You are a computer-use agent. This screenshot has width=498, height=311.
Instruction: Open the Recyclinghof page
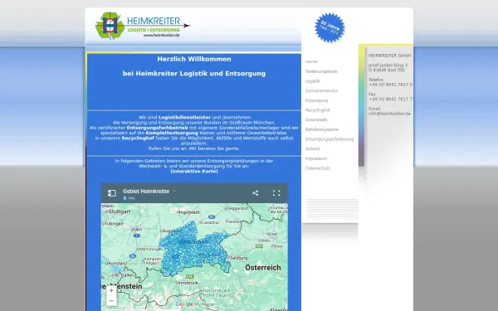pos(318,110)
